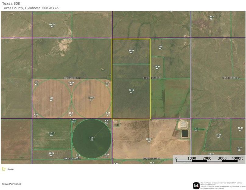Click the Texas 308 title

tap(9, 4)
